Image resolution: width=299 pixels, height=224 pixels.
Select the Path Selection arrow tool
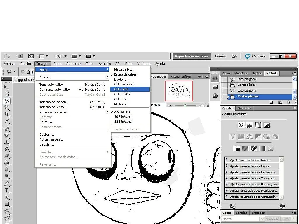7,197
